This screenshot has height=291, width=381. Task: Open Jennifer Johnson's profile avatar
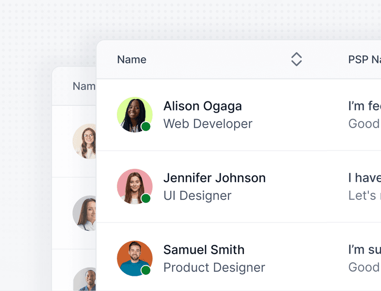click(x=134, y=187)
